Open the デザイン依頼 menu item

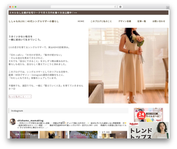pos(125,21)
